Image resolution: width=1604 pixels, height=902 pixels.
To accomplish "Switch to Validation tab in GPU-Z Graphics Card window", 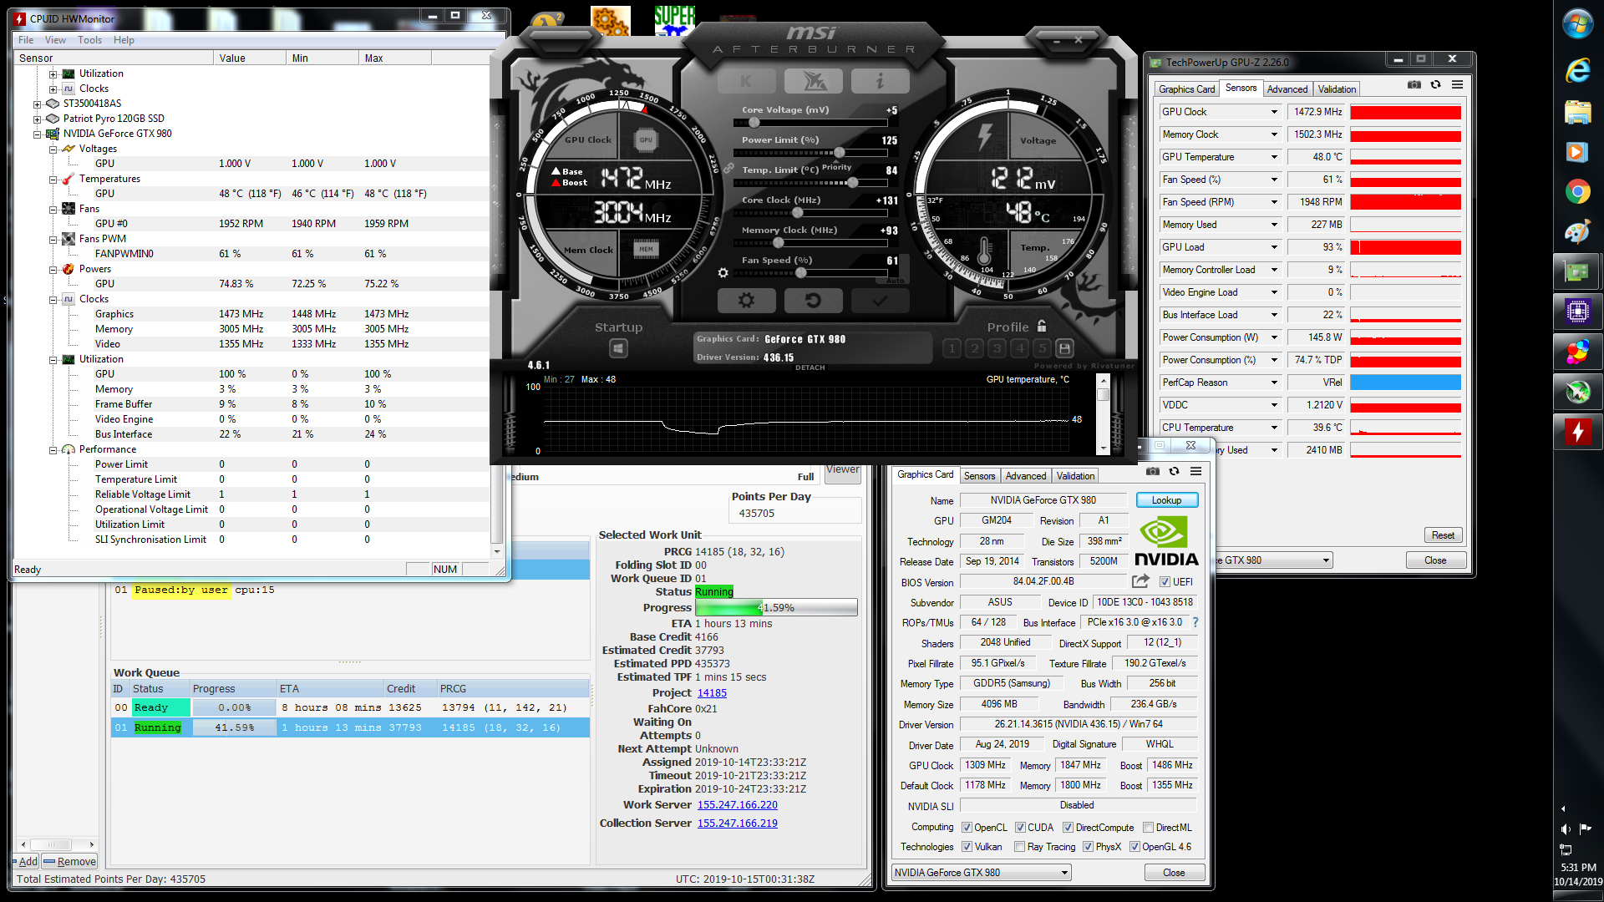I will click(1075, 476).
